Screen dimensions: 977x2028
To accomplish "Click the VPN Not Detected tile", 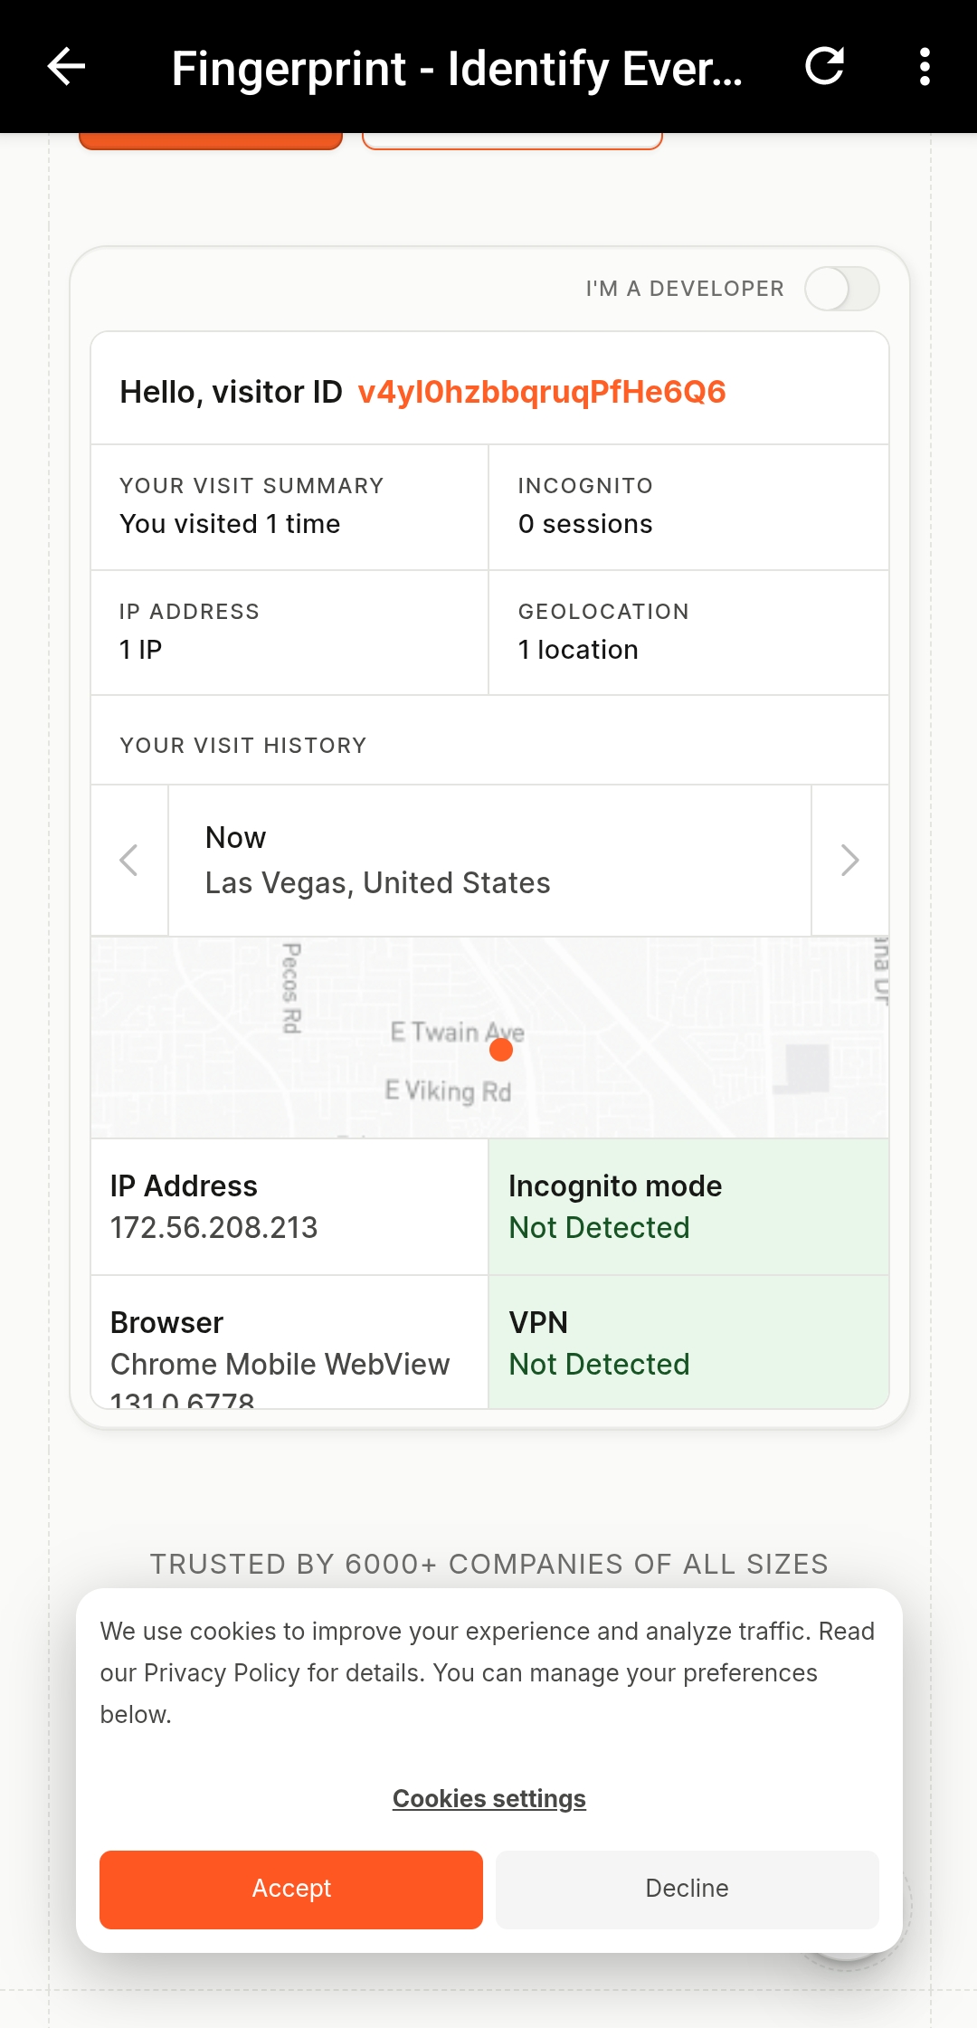I will point(688,1342).
